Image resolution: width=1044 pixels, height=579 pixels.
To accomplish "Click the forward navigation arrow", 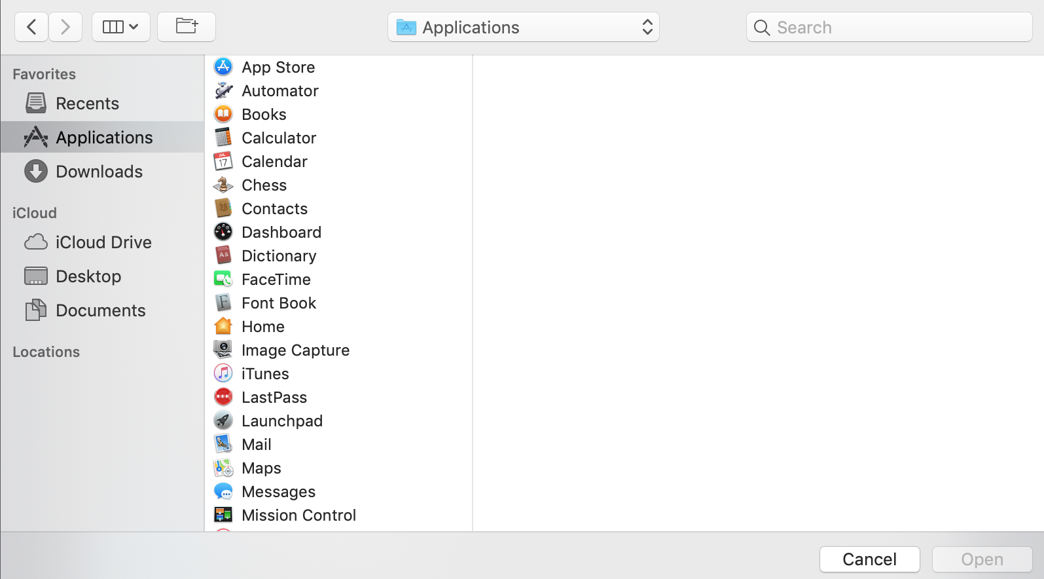I will point(65,27).
